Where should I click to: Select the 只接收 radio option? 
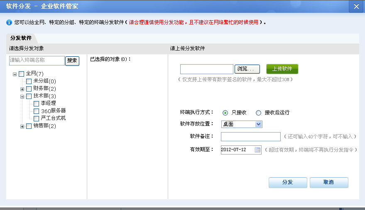pyautogui.click(x=225, y=113)
